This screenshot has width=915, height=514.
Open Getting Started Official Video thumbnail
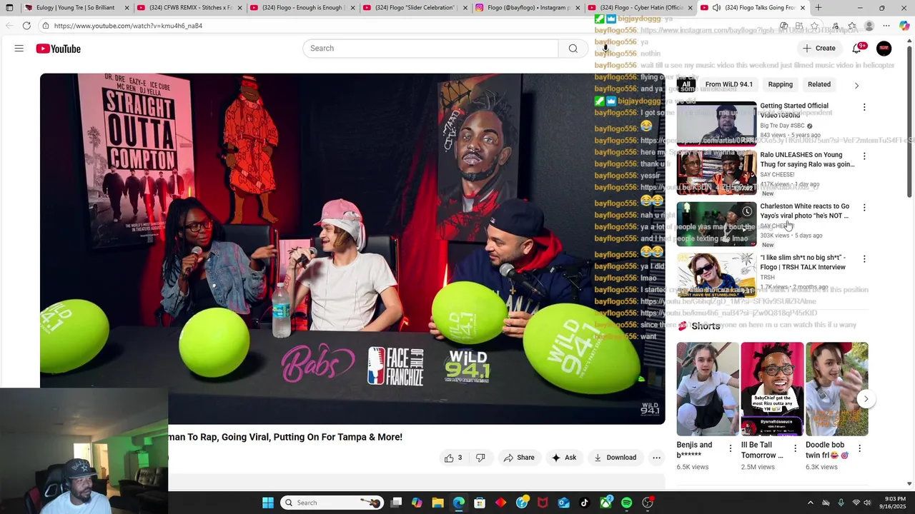pyautogui.click(x=716, y=123)
